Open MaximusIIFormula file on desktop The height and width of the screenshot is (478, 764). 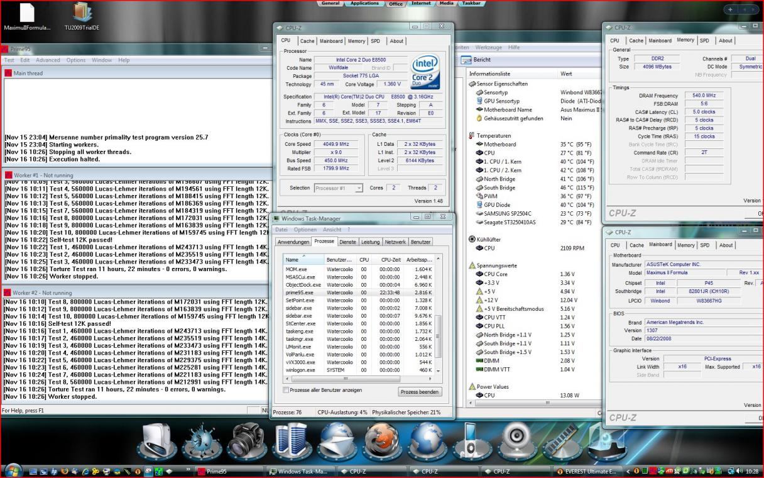[27, 17]
